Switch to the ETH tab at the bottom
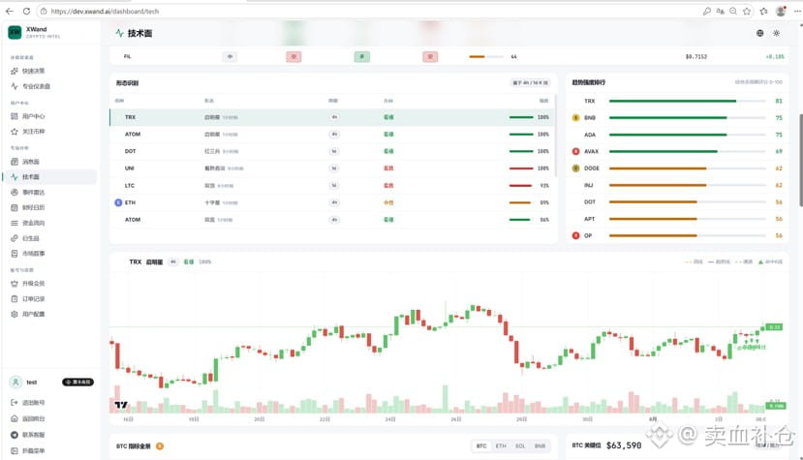This screenshot has width=803, height=460. (501, 446)
